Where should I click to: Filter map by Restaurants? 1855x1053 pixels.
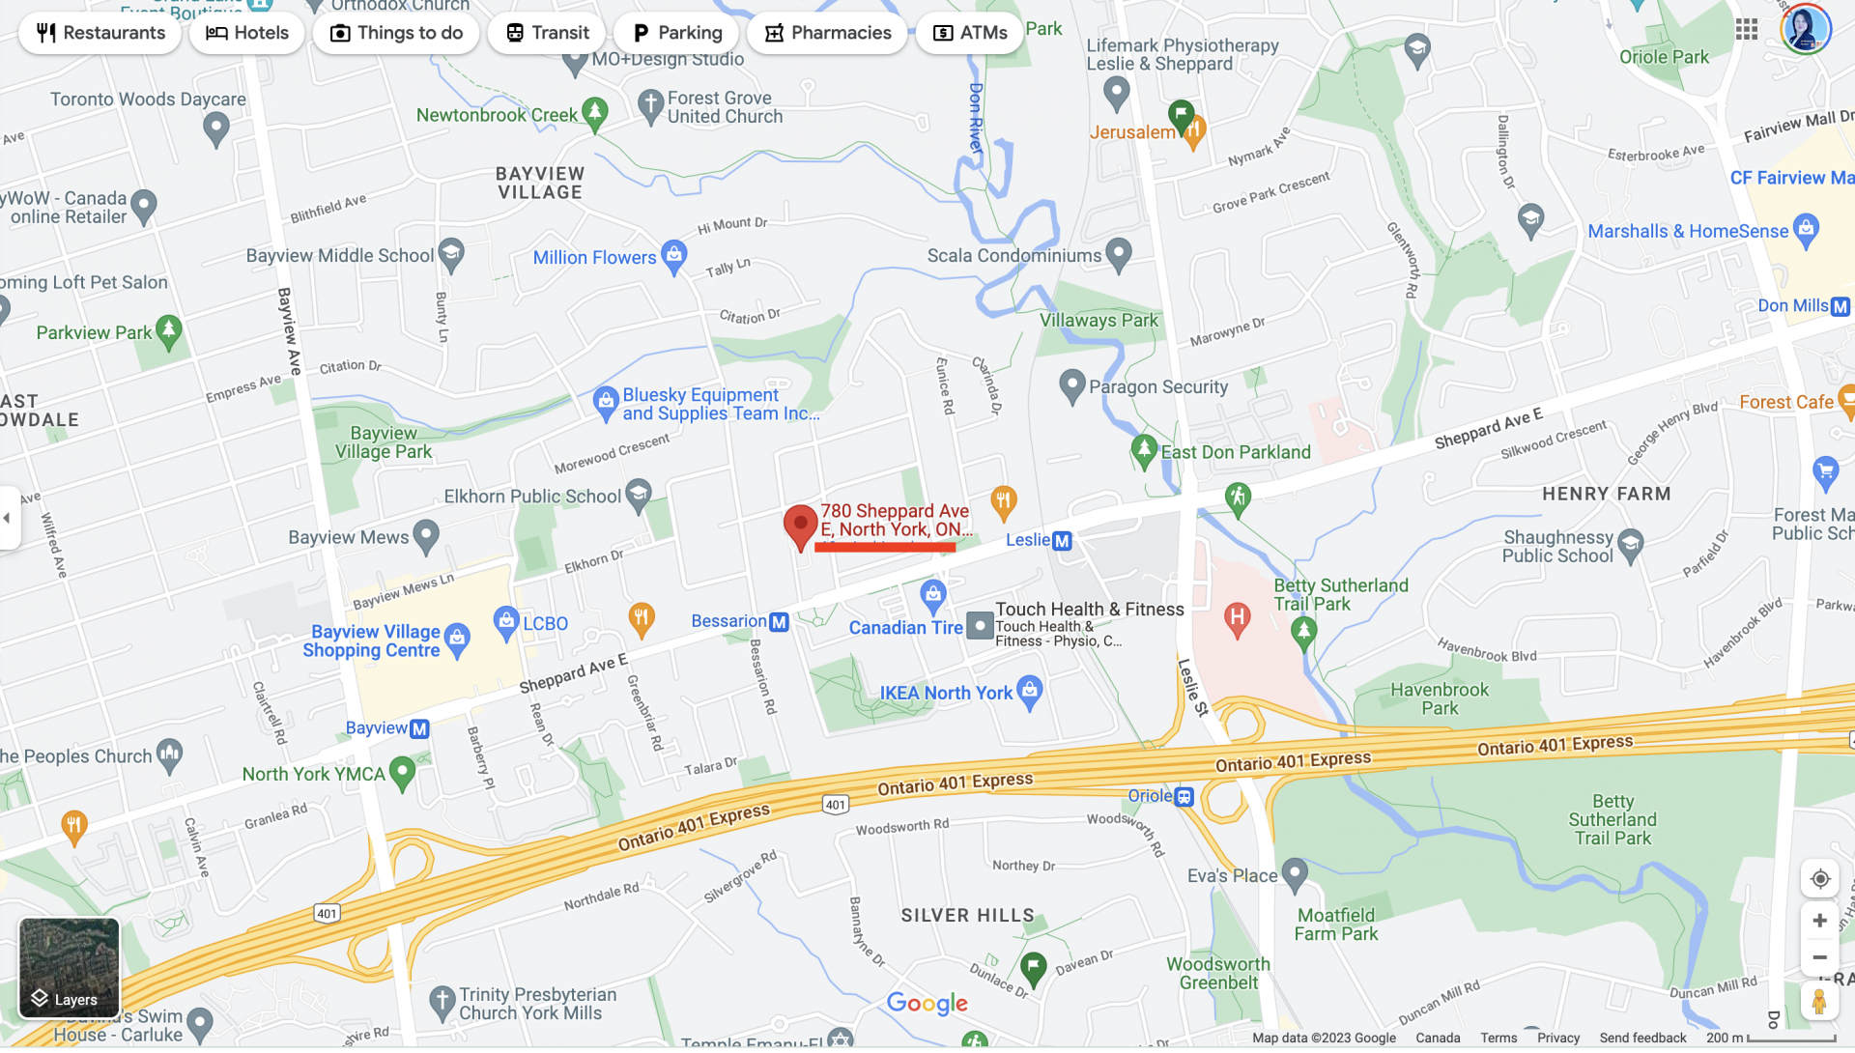[100, 33]
